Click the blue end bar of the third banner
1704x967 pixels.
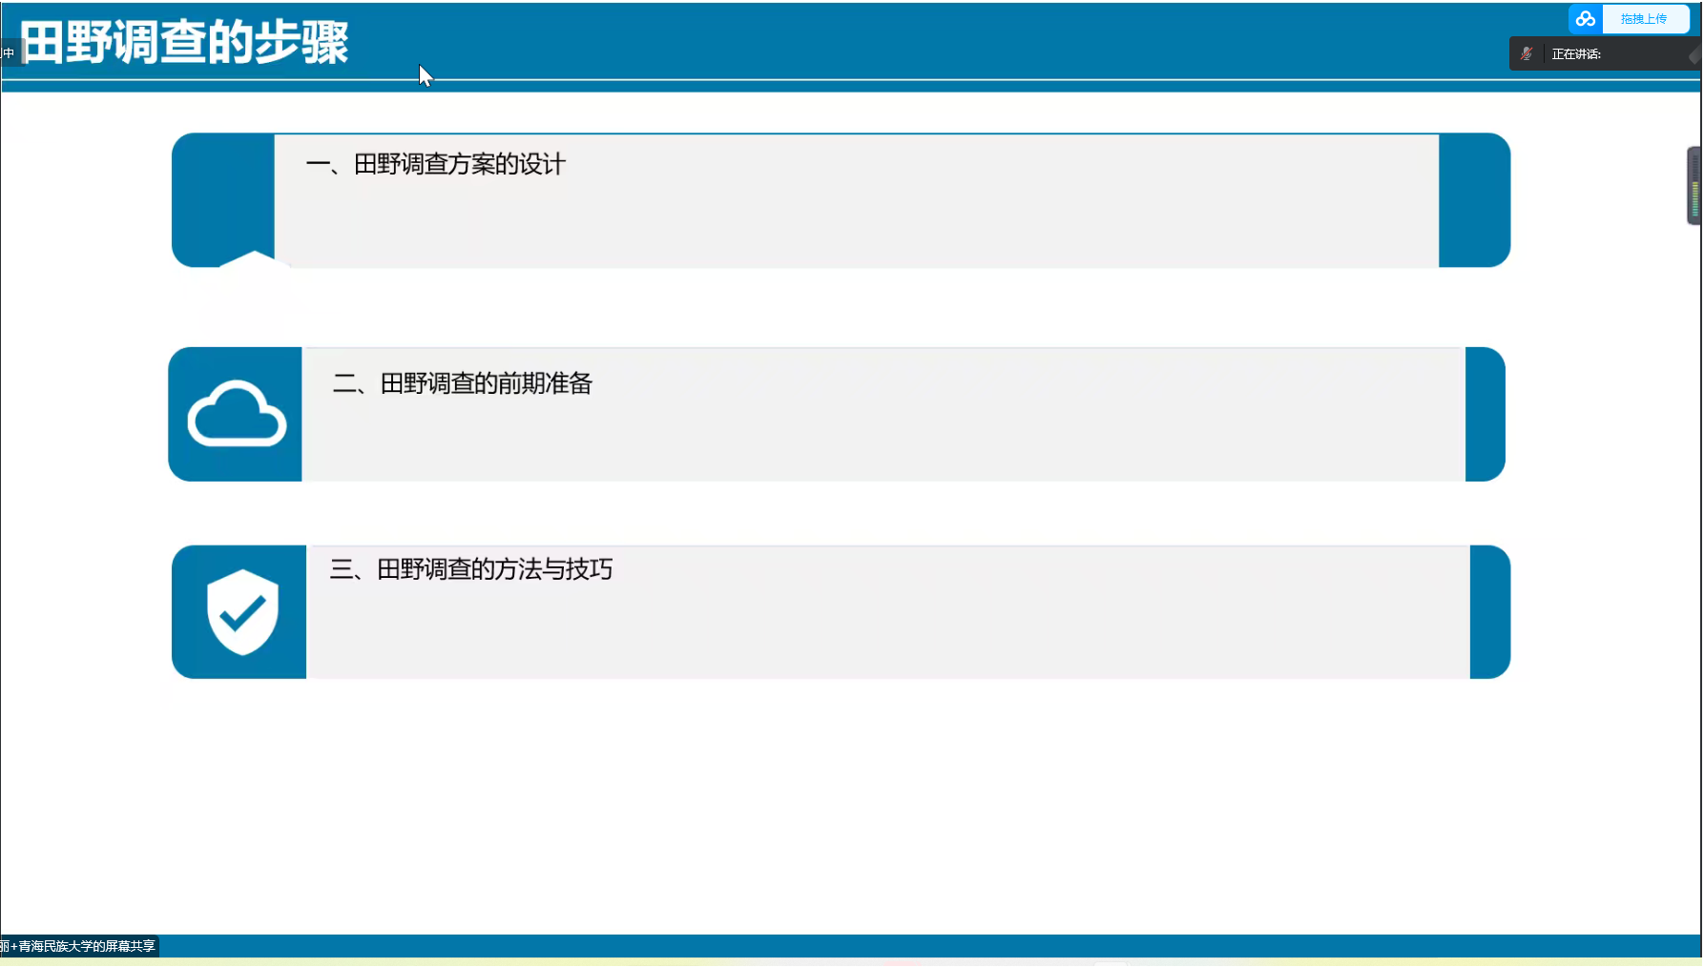click(1488, 611)
